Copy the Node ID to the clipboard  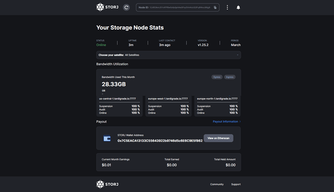(215, 7)
